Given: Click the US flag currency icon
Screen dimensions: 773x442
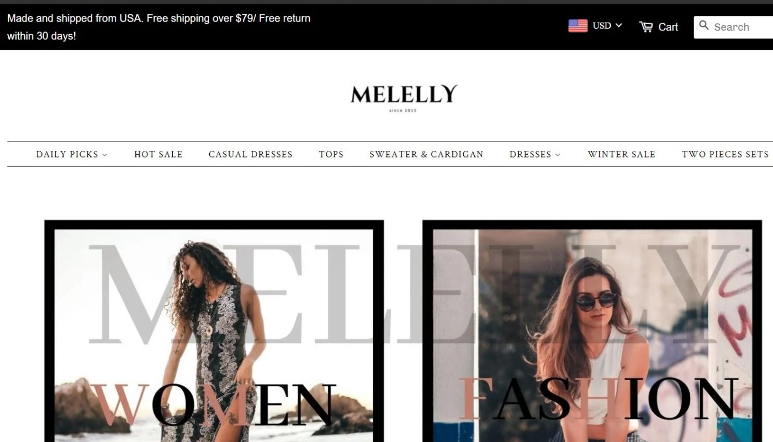Looking at the screenshot, I should [x=578, y=26].
